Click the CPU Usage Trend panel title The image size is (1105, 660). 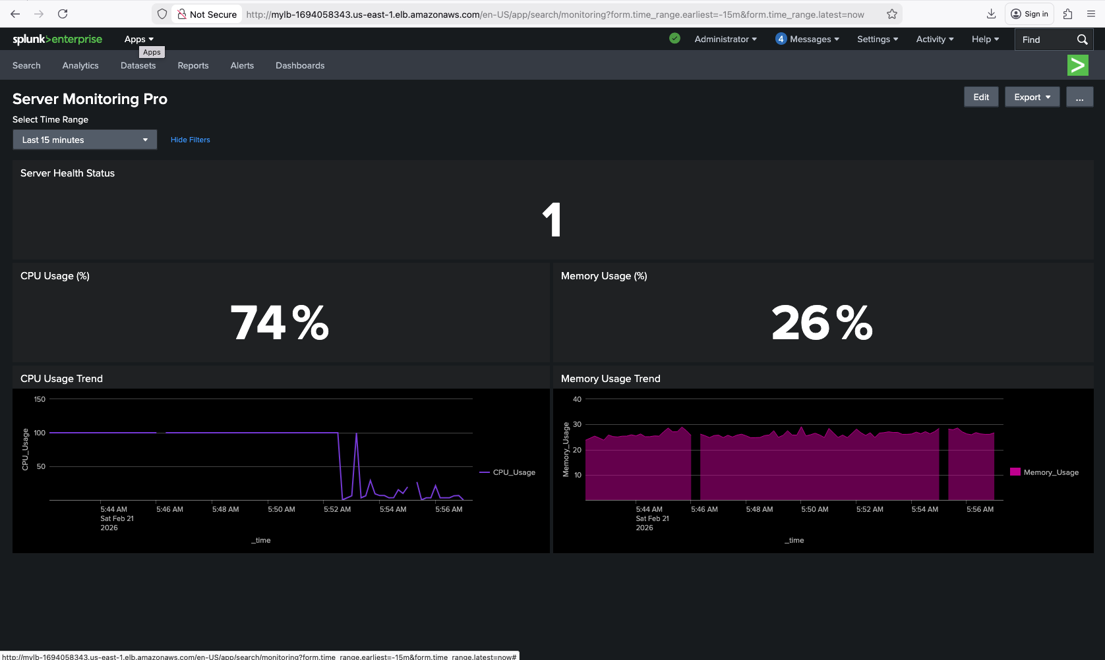point(61,379)
